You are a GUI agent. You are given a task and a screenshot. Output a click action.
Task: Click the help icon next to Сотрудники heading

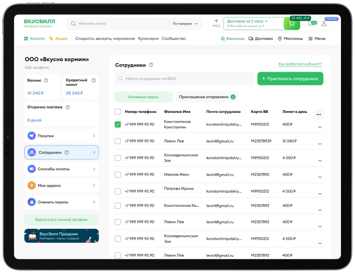[151, 65]
